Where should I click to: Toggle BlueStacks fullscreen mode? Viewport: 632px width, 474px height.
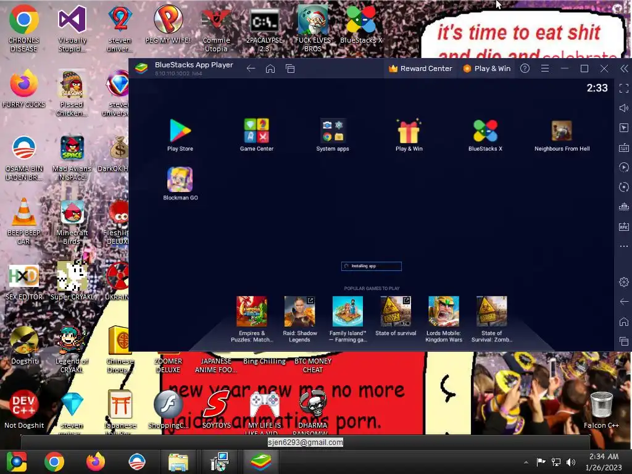(624, 88)
